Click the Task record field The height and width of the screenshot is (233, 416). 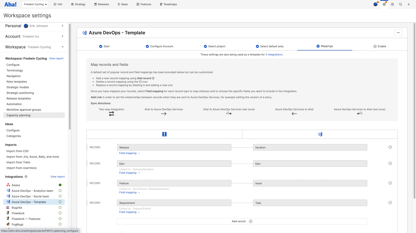[310, 203]
